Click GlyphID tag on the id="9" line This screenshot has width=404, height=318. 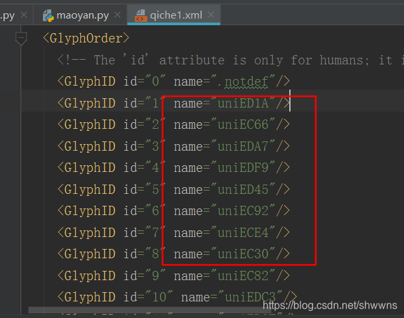pyautogui.click(x=90, y=276)
